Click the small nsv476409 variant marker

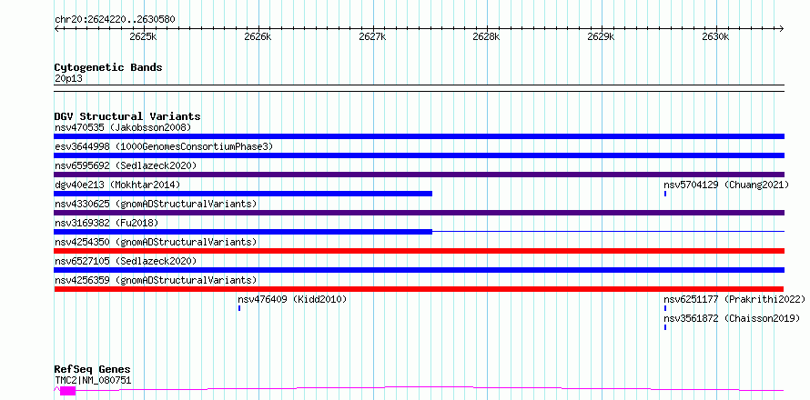pyautogui.click(x=239, y=308)
